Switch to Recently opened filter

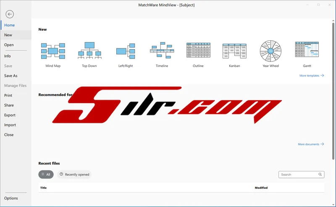pos(74,174)
